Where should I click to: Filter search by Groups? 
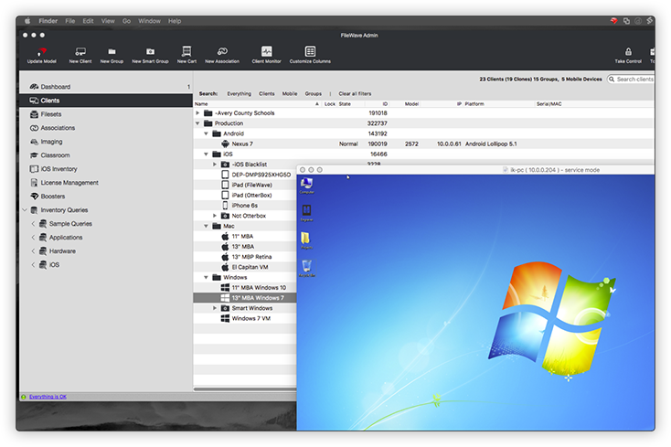click(x=314, y=93)
